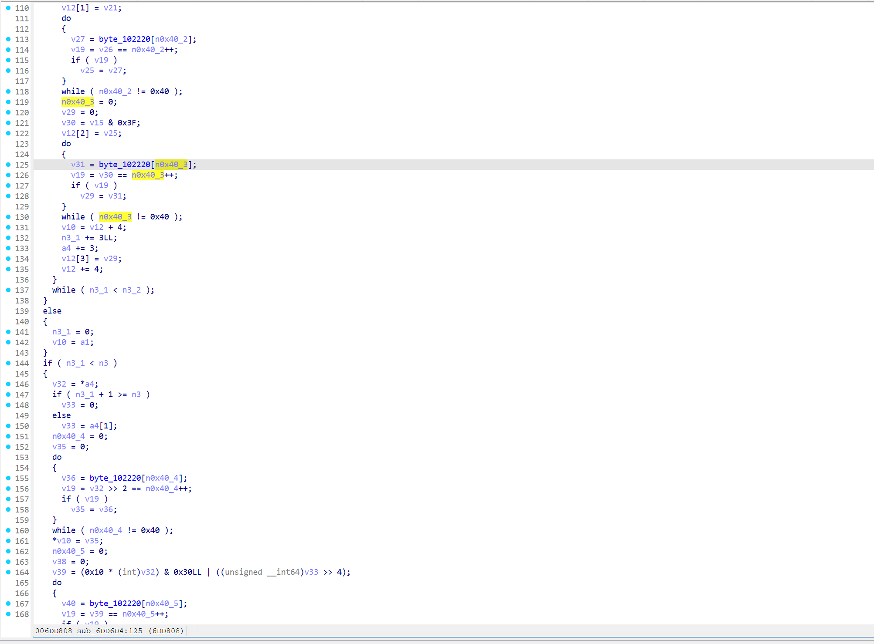This screenshot has width=874, height=644.
Task: Click line number 124 in gutter
Action: [22, 154]
